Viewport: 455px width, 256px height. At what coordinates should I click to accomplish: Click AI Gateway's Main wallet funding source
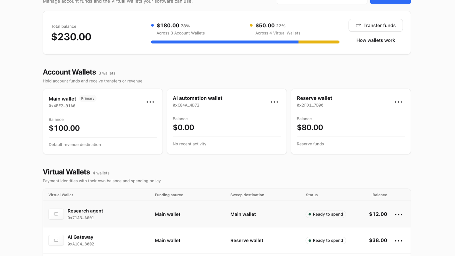(167, 240)
